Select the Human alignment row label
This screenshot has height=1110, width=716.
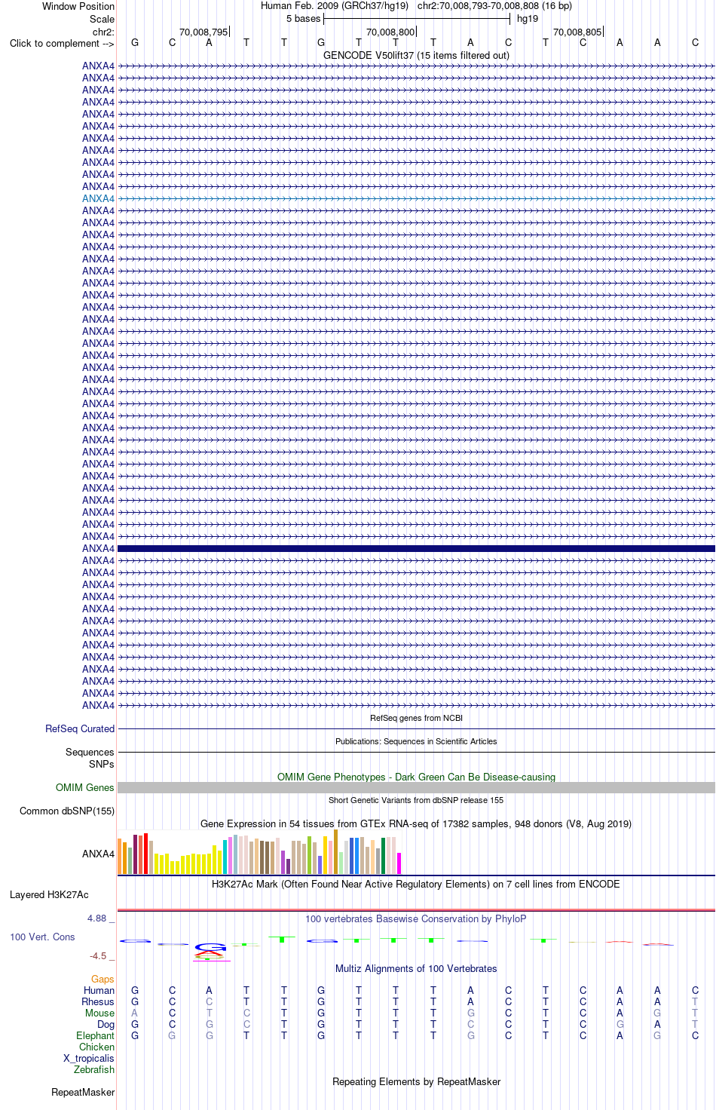tap(99, 990)
